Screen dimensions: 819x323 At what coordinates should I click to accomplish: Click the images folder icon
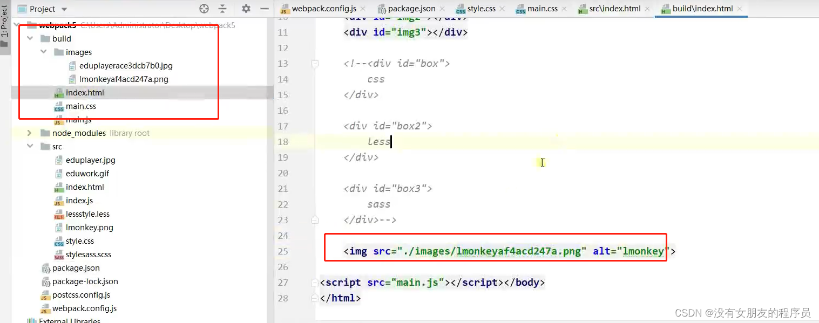[x=58, y=52]
